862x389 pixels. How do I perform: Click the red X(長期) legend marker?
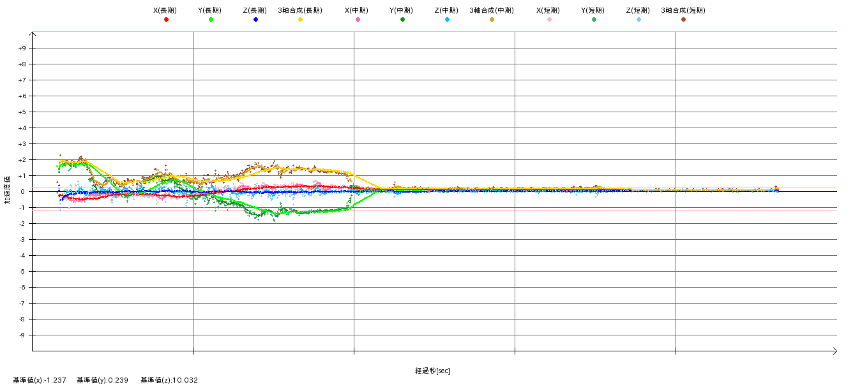(166, 20)
